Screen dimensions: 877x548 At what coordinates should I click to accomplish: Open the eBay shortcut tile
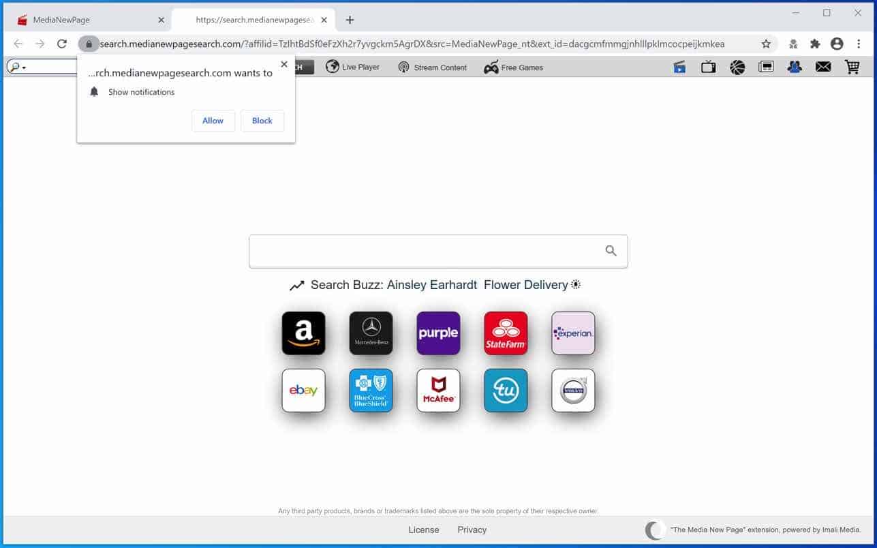tap(303, 391)
